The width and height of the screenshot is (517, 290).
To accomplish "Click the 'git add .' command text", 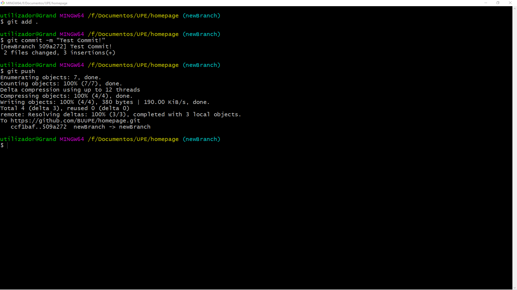I will pyautogui.click(x=23, y=22).
